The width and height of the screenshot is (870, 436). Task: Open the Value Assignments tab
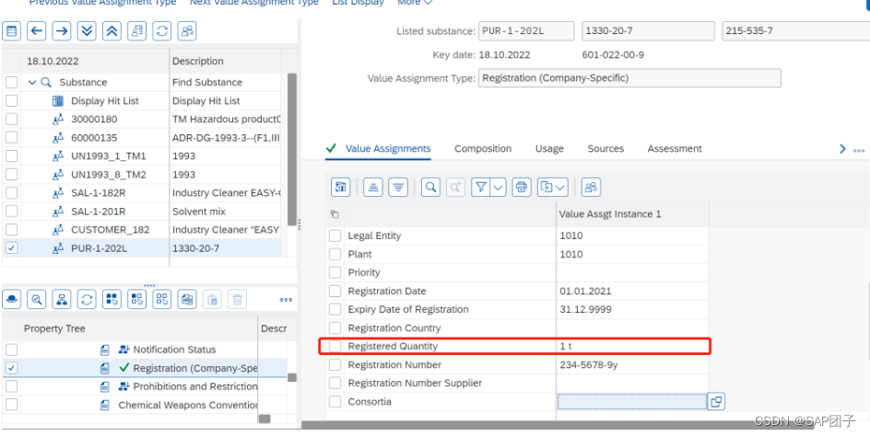click(388, 148)
